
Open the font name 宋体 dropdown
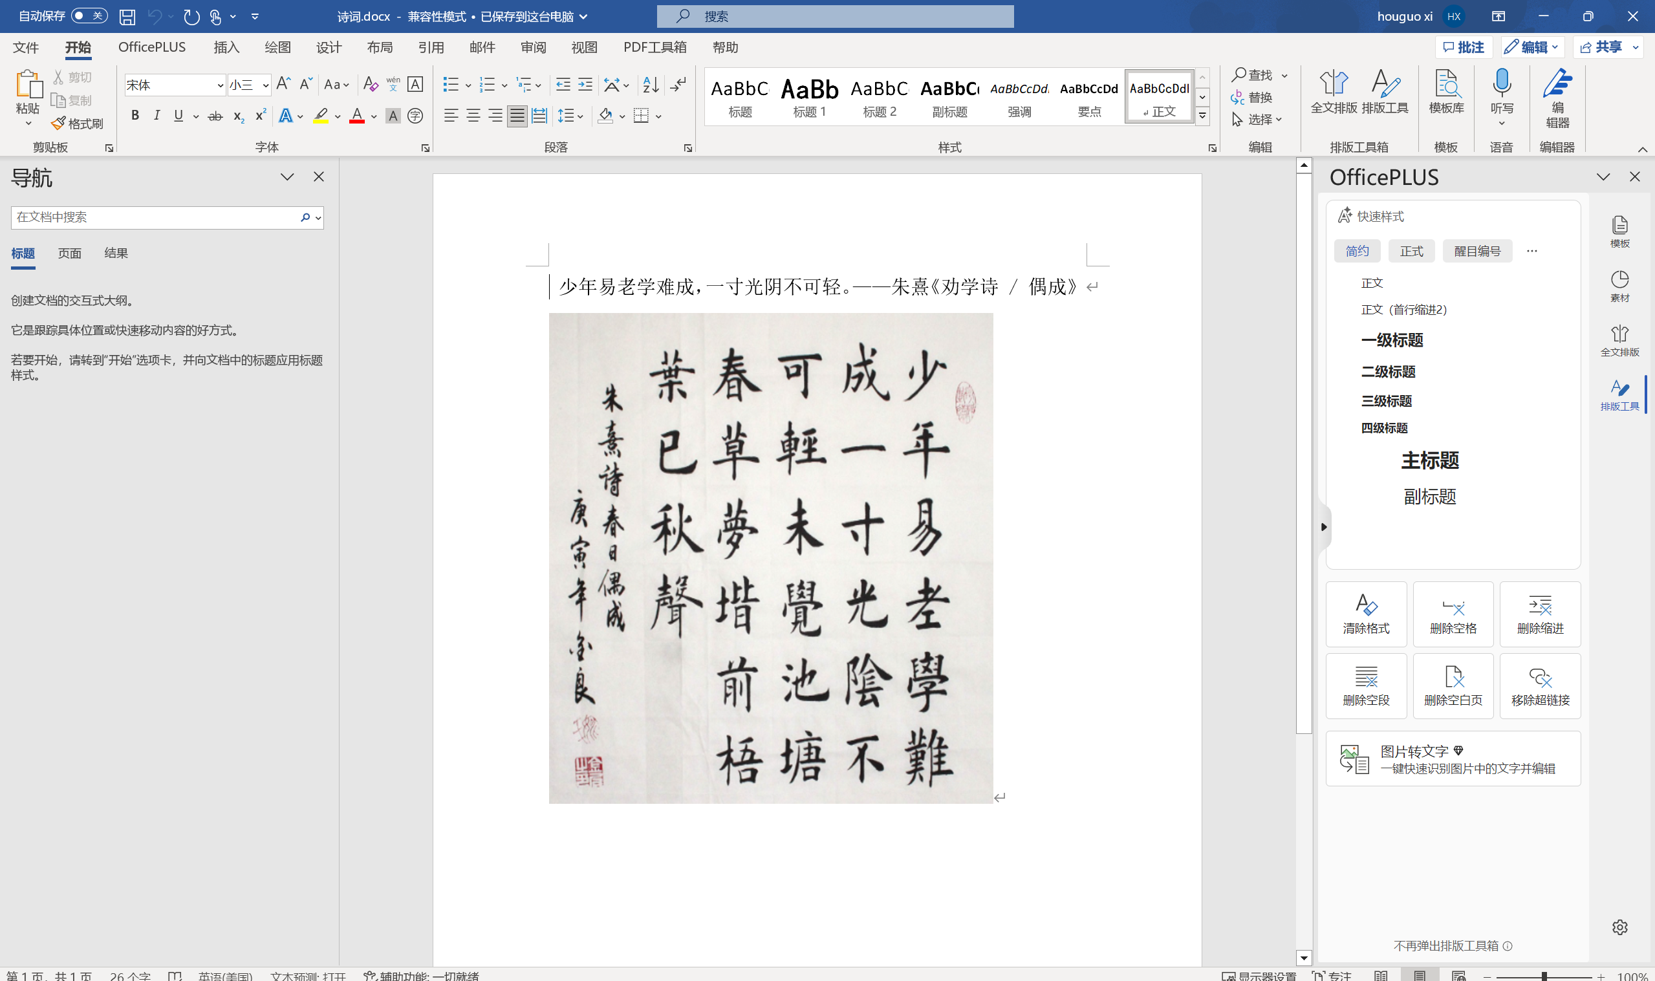[220, 85]
